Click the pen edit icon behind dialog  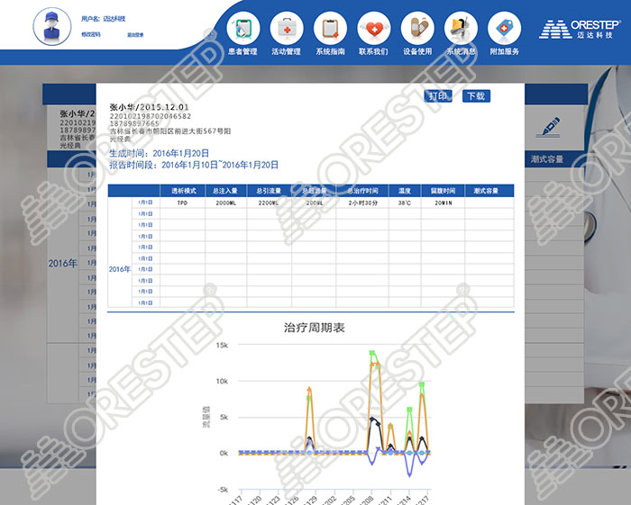coord(546,126)
